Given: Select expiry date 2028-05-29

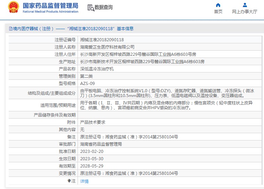Looking at the screenshot, I should tap(92, 166).
